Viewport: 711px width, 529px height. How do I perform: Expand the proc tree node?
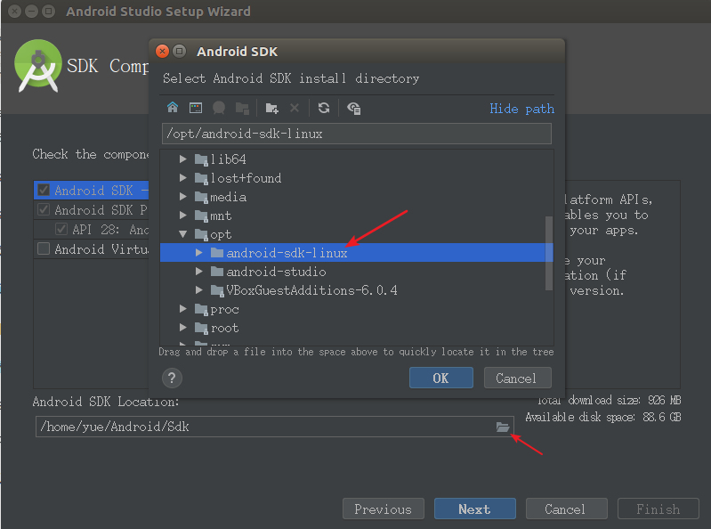coord(182,309)
